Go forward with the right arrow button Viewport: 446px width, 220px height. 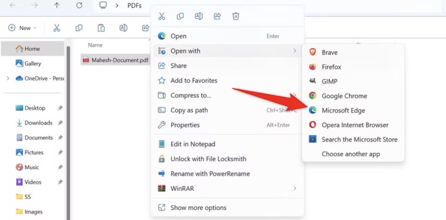34,5
